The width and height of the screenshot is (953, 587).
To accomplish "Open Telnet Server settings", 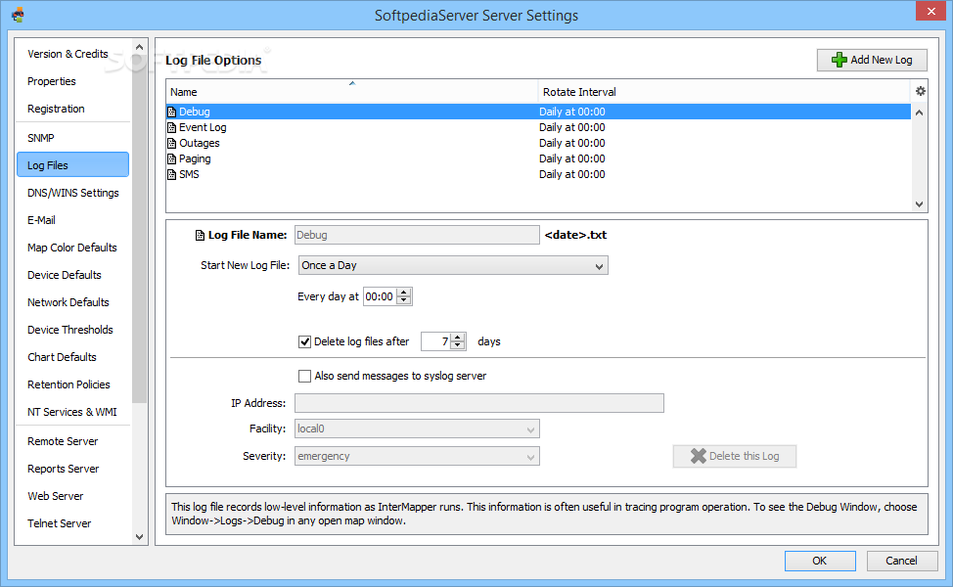I will click(x=59, y=523).
